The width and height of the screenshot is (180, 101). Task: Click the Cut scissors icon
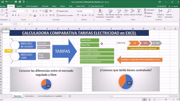[7, 10]
